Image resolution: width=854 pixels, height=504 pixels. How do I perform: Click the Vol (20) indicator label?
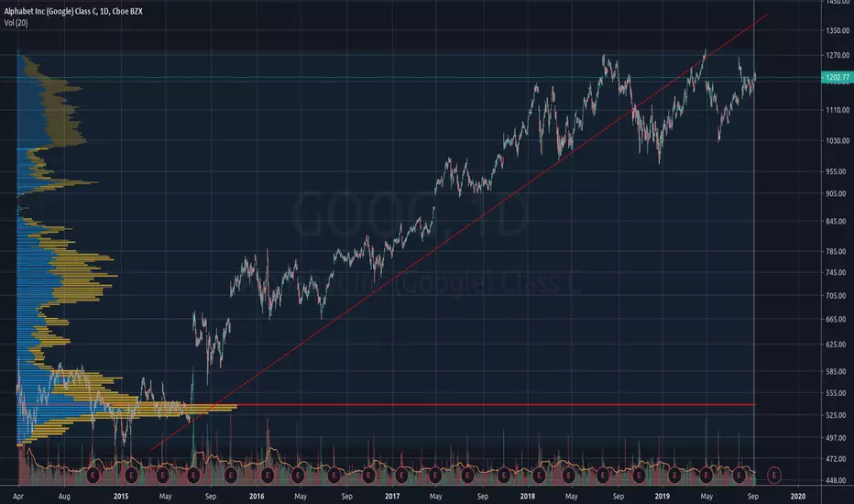pos(16,22)
